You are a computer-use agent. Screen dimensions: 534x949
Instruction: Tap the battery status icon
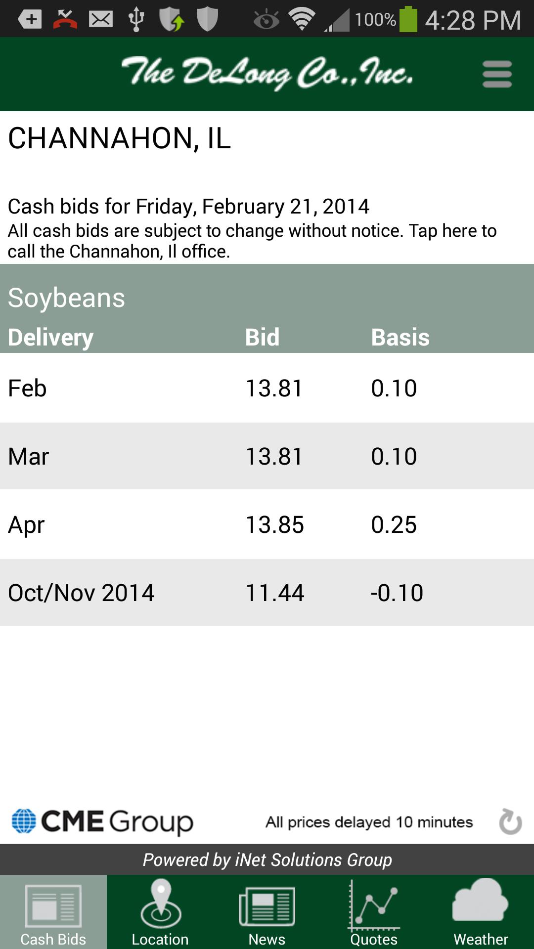[x=408, y=20]
